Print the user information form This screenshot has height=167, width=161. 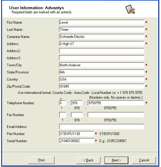41,160
